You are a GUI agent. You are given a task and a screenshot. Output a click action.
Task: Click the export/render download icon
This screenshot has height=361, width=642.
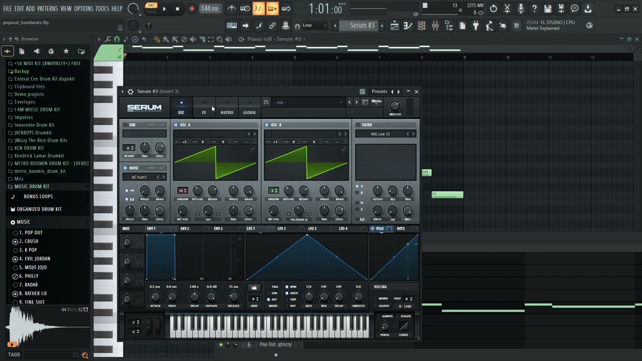[588, 9]
